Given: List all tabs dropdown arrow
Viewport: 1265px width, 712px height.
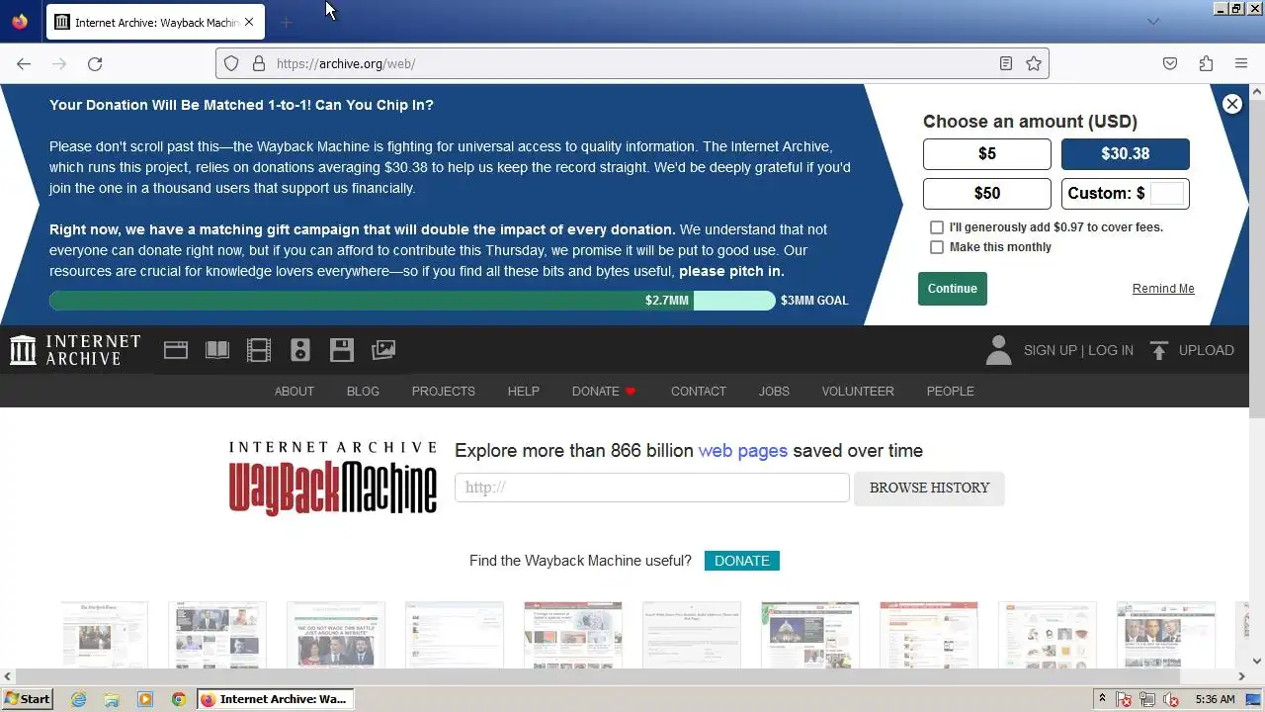Looking at the screenshot, I should point(1152,22).
